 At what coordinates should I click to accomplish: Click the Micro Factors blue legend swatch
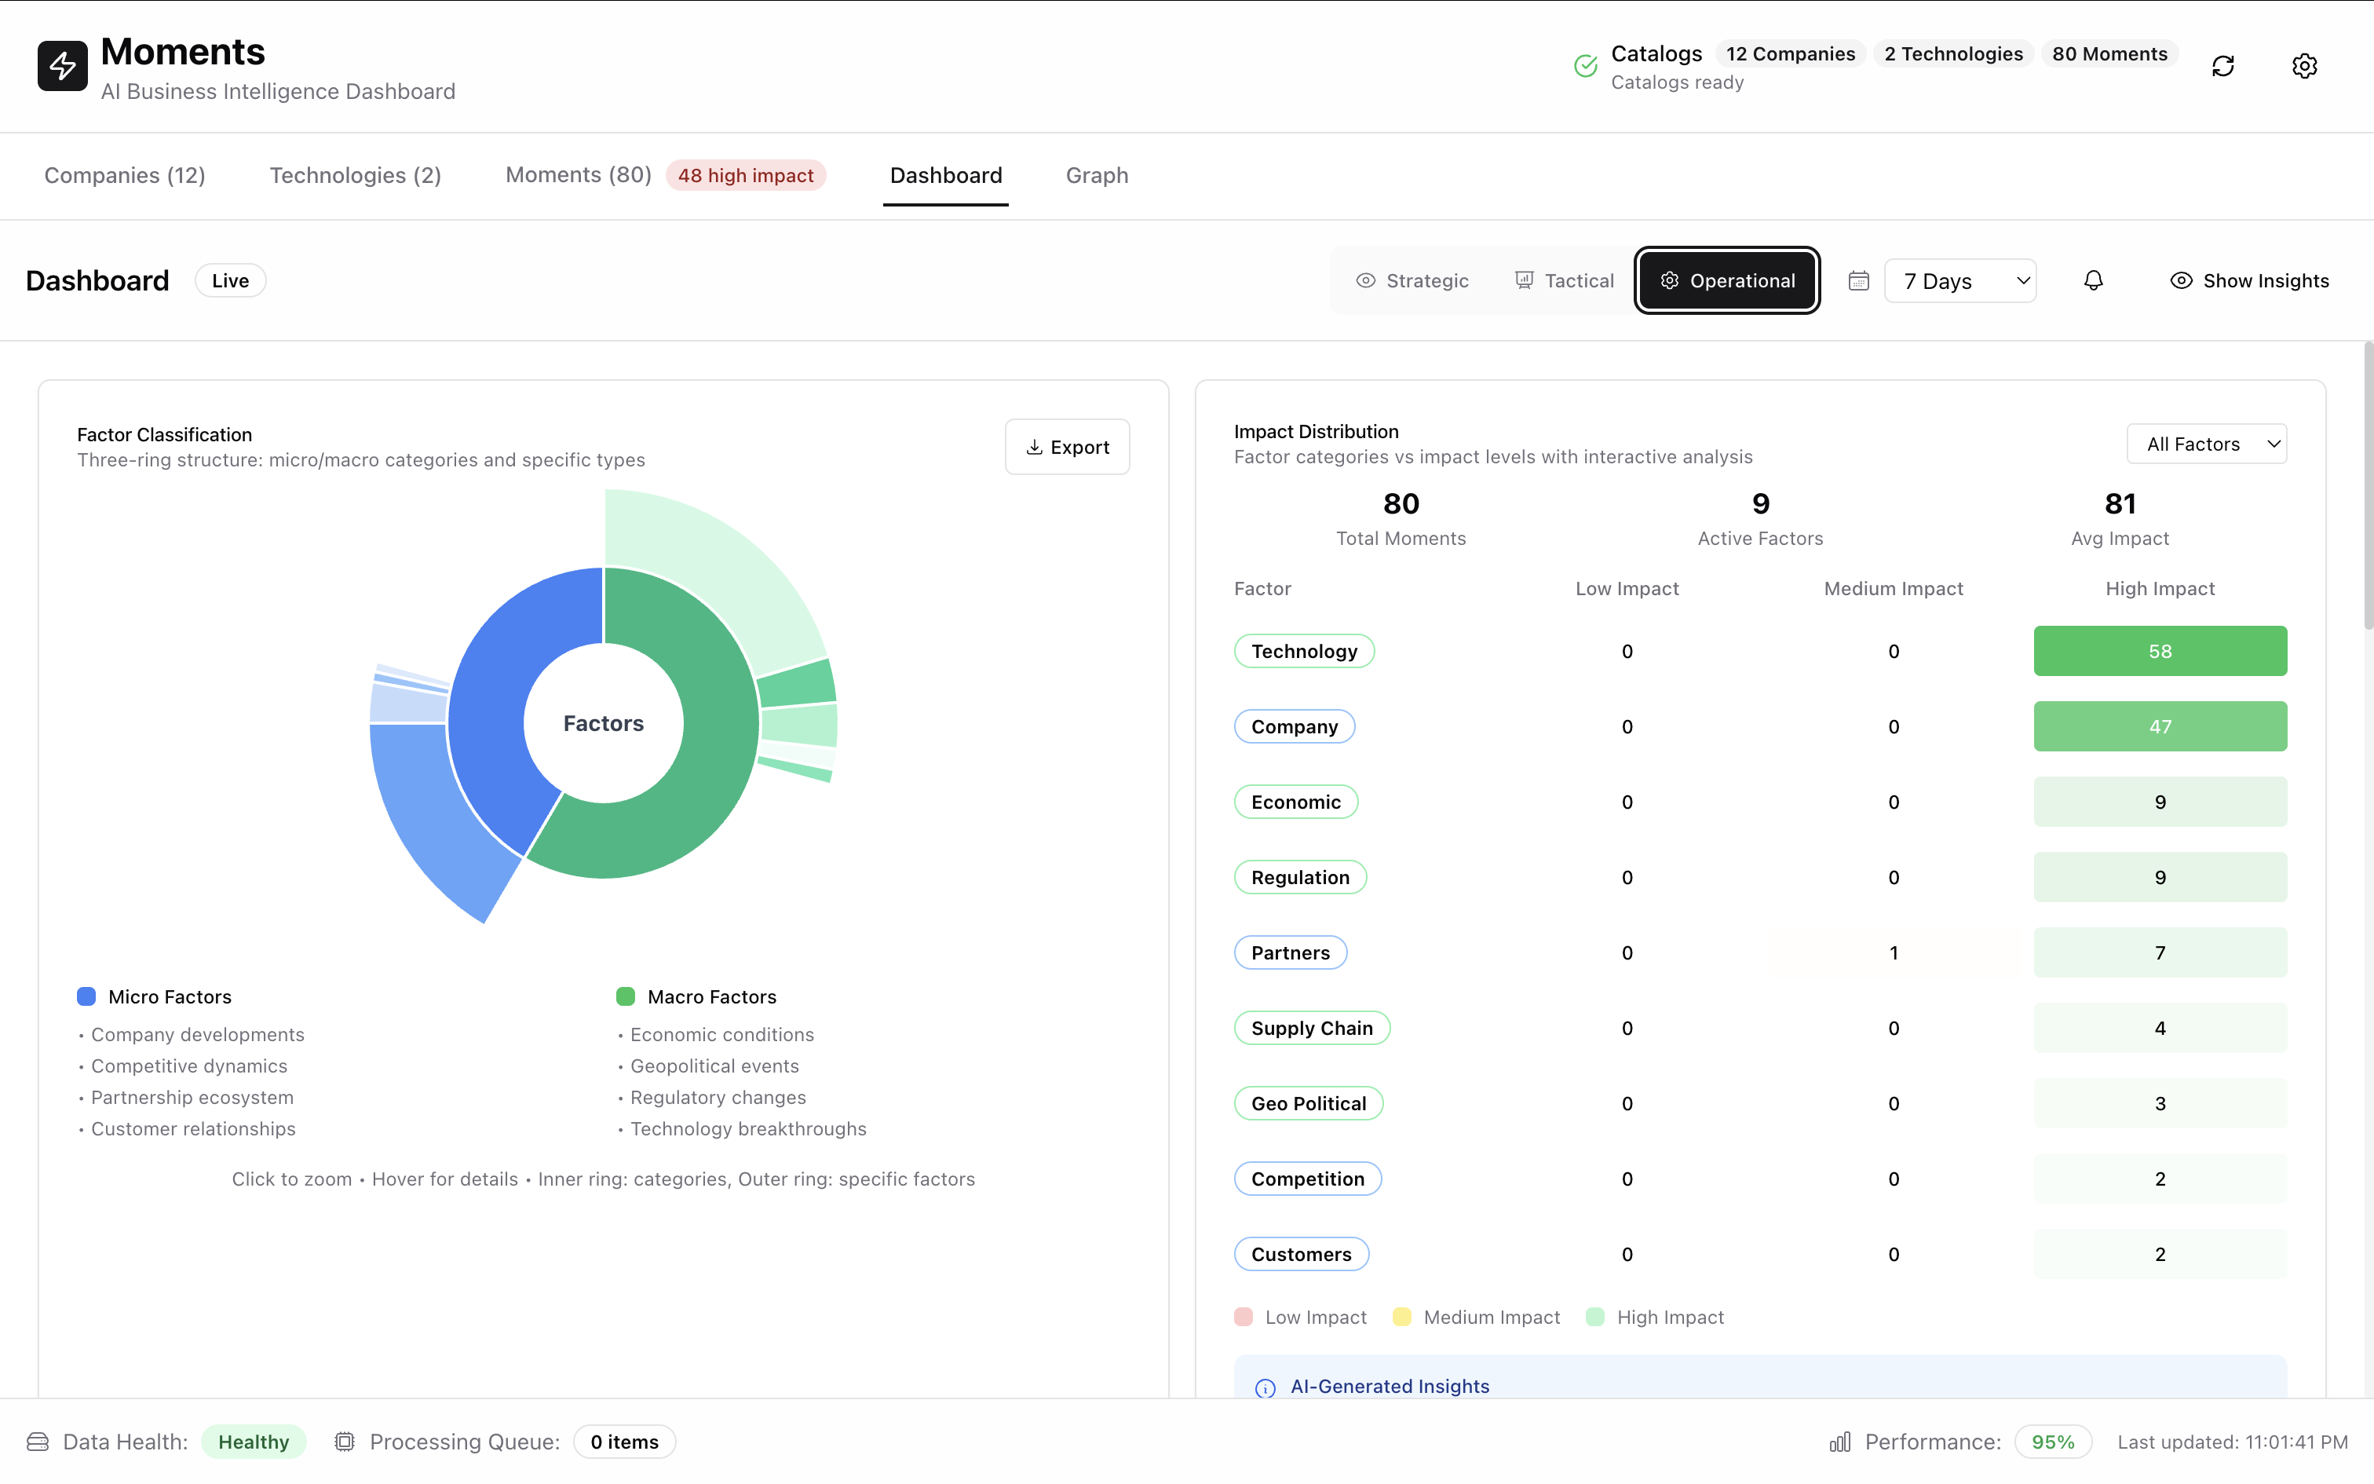pos(86,996)
